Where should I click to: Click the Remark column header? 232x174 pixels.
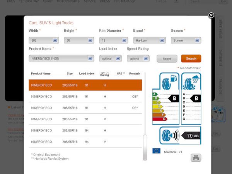(x=135, y=73)
